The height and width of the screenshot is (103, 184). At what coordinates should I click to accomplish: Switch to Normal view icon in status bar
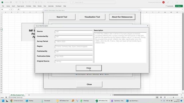pos(157,97)
